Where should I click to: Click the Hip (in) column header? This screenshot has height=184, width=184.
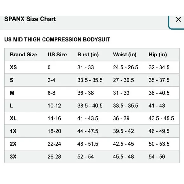click(x=158, y=55)
